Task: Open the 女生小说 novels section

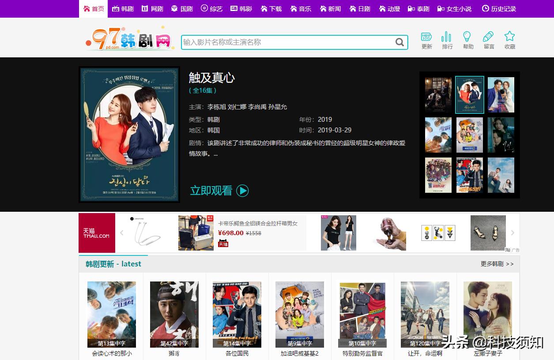Action: pos(458,8)
